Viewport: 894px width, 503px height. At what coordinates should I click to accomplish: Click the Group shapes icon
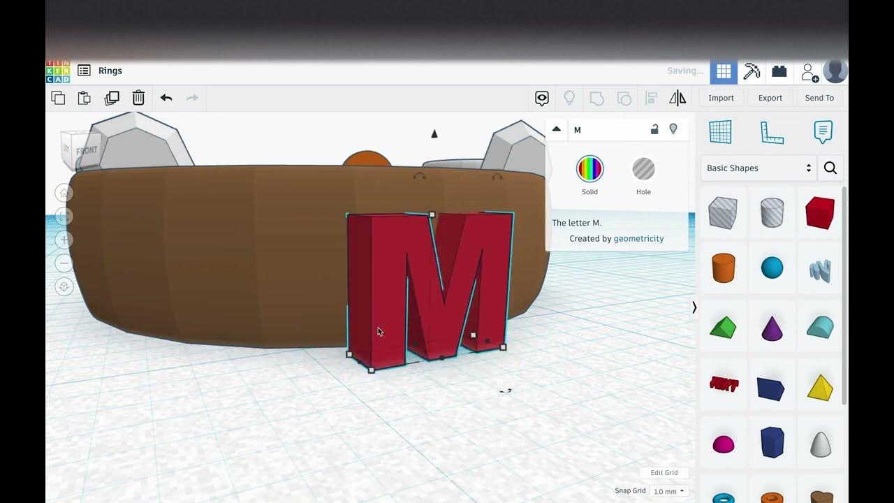(x=596, y=98)
